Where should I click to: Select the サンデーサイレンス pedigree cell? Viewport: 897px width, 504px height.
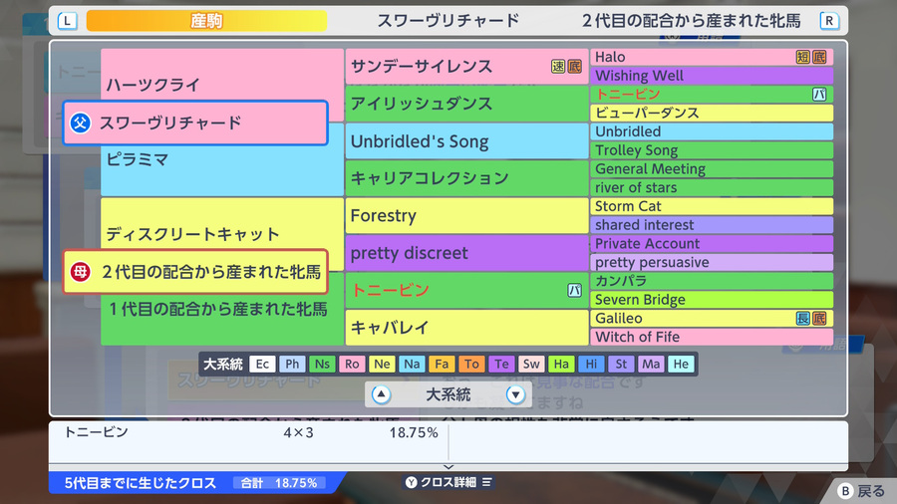pos(466,67)
